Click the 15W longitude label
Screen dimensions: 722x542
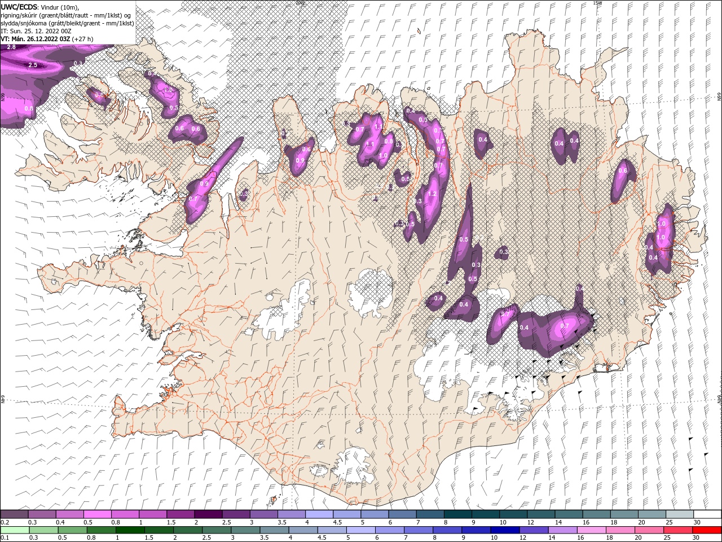point(597,2)
